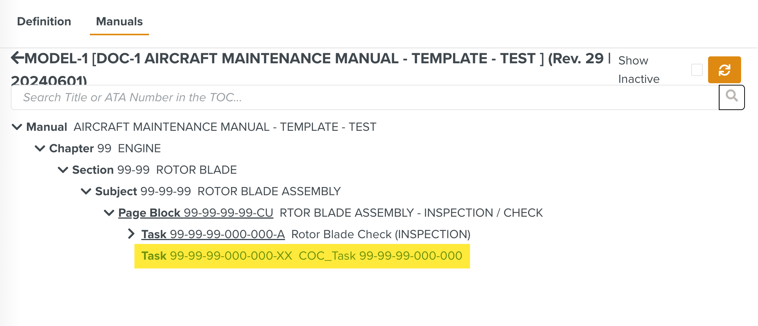Image resolution: width=758 pixels, height=326 pixels.
Task: Collapse the Page Block 99-99-99-99-CU chevron
Action: pyautogui.click(x=109, y=213)
